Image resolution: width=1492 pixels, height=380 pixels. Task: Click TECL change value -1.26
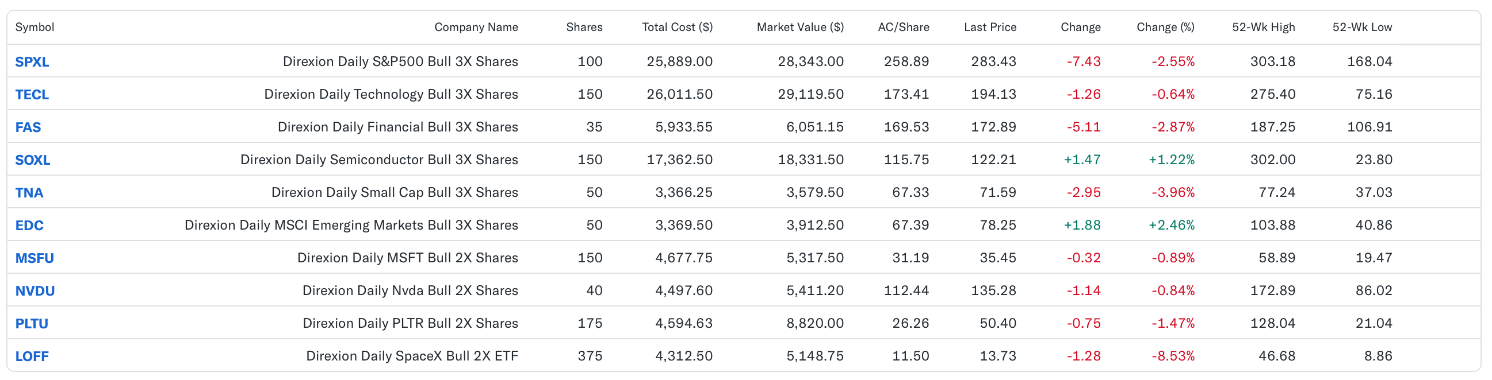1083,94
